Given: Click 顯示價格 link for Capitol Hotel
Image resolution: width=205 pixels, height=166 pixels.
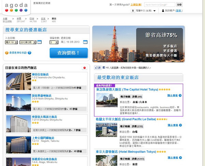Looking at the screenshot, I should 173,95.
